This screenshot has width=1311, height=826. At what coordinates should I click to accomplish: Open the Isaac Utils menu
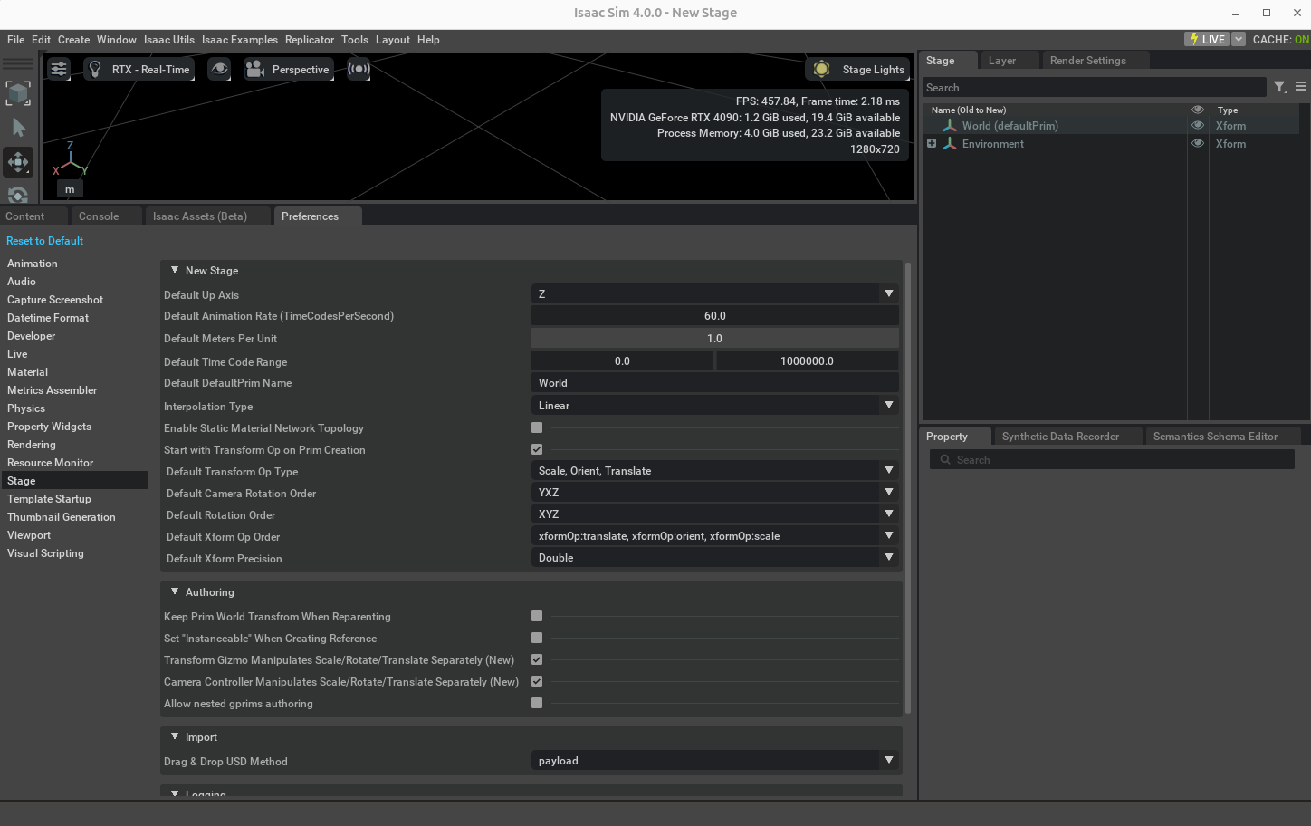169,40
